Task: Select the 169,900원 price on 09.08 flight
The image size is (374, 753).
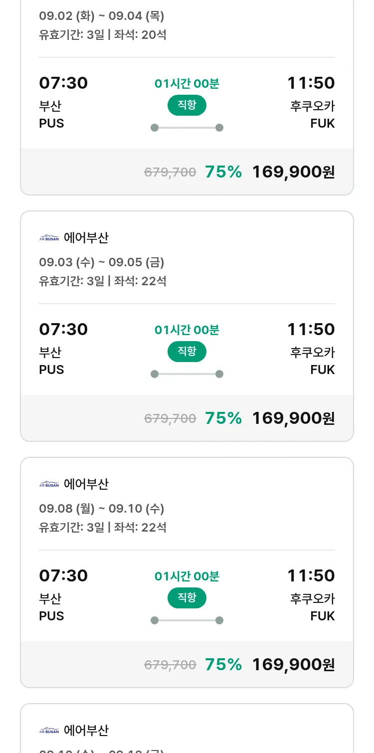Action: click(x=293, y=665)
